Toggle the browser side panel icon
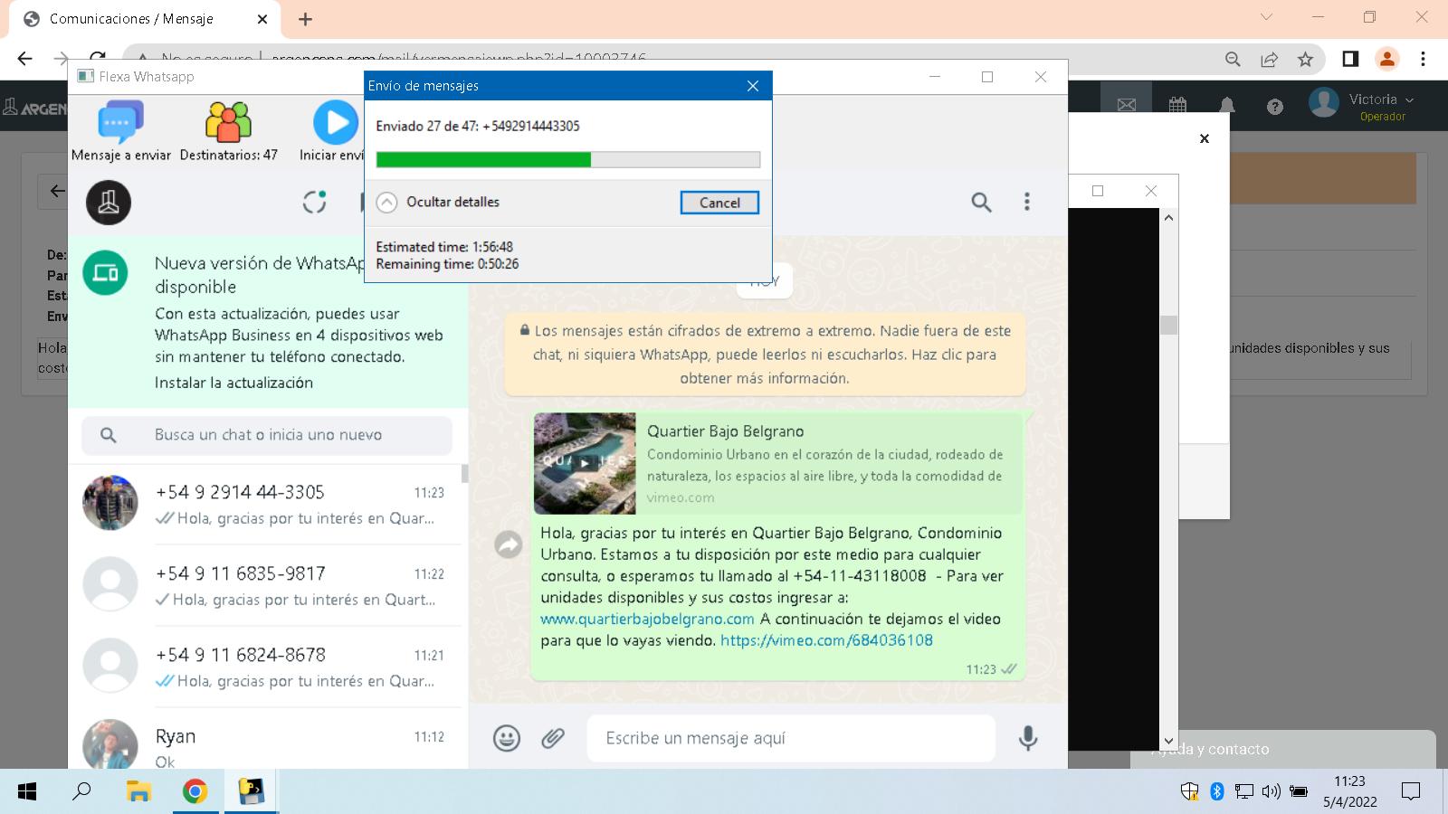The image size is (1448, 814). [x=1350, y=59]
